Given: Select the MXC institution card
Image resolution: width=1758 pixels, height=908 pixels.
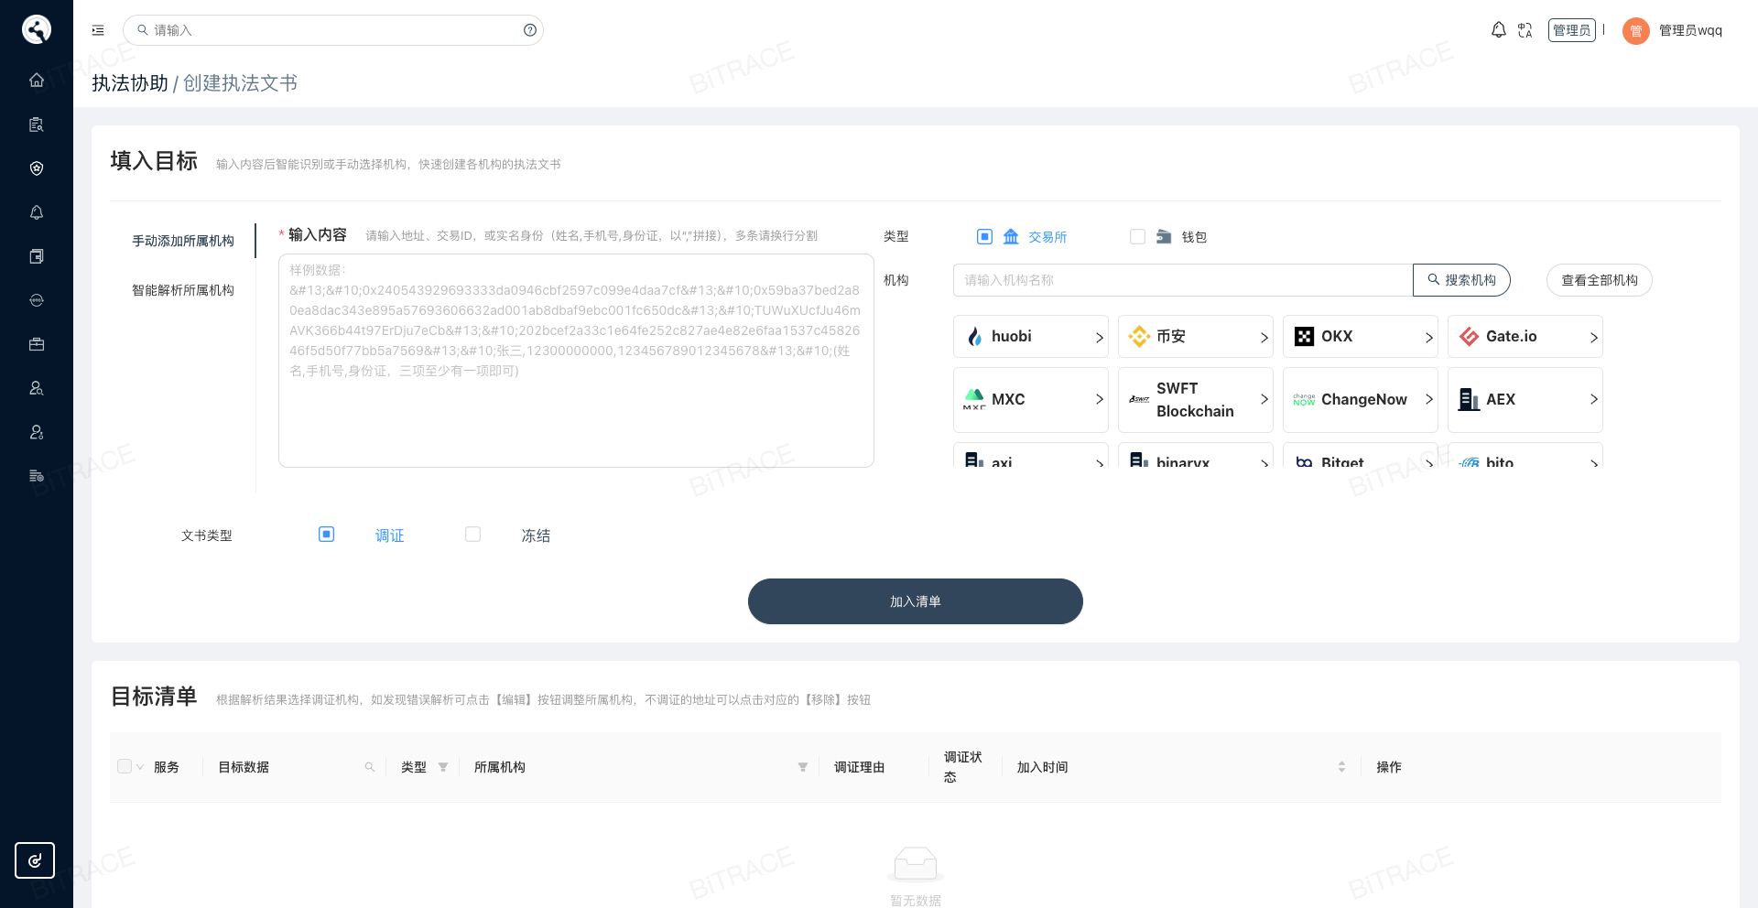Looking at the screenshot, I should (1031, 400).
